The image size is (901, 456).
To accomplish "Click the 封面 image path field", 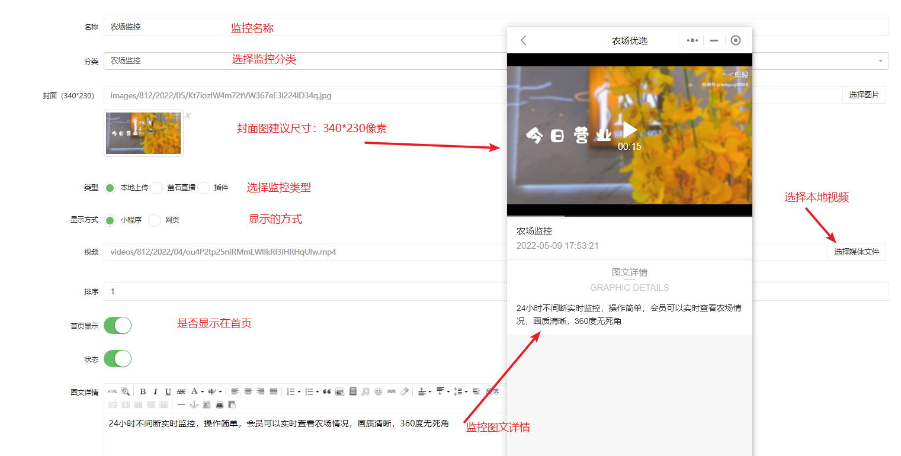I will click(473, 95).
